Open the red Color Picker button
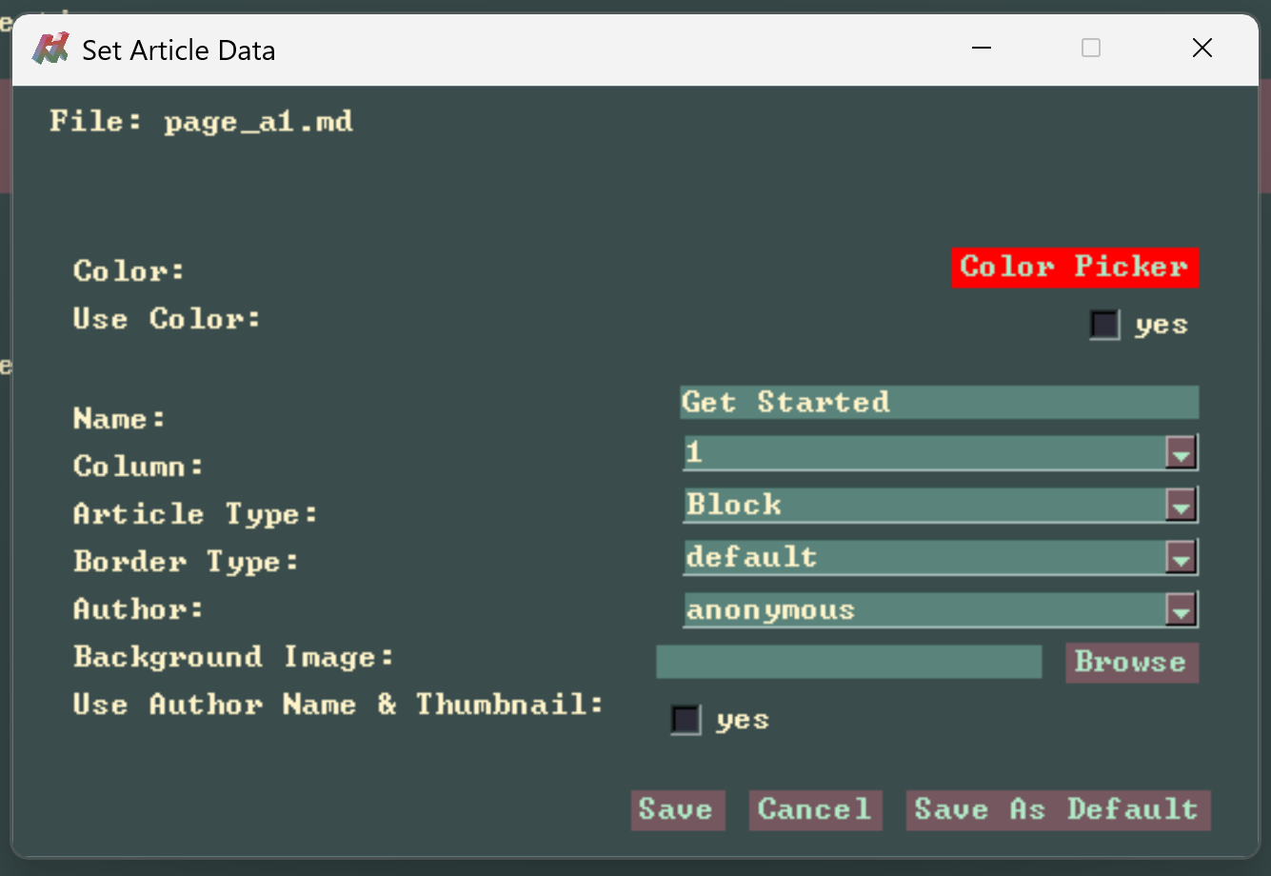The height and width of the screenshot is (876, 1271). point(1074,268)
